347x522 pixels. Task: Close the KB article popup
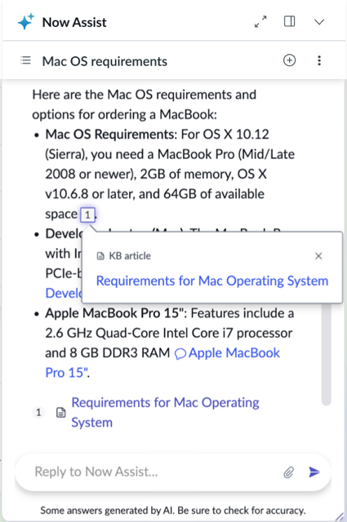coord(318,256)
